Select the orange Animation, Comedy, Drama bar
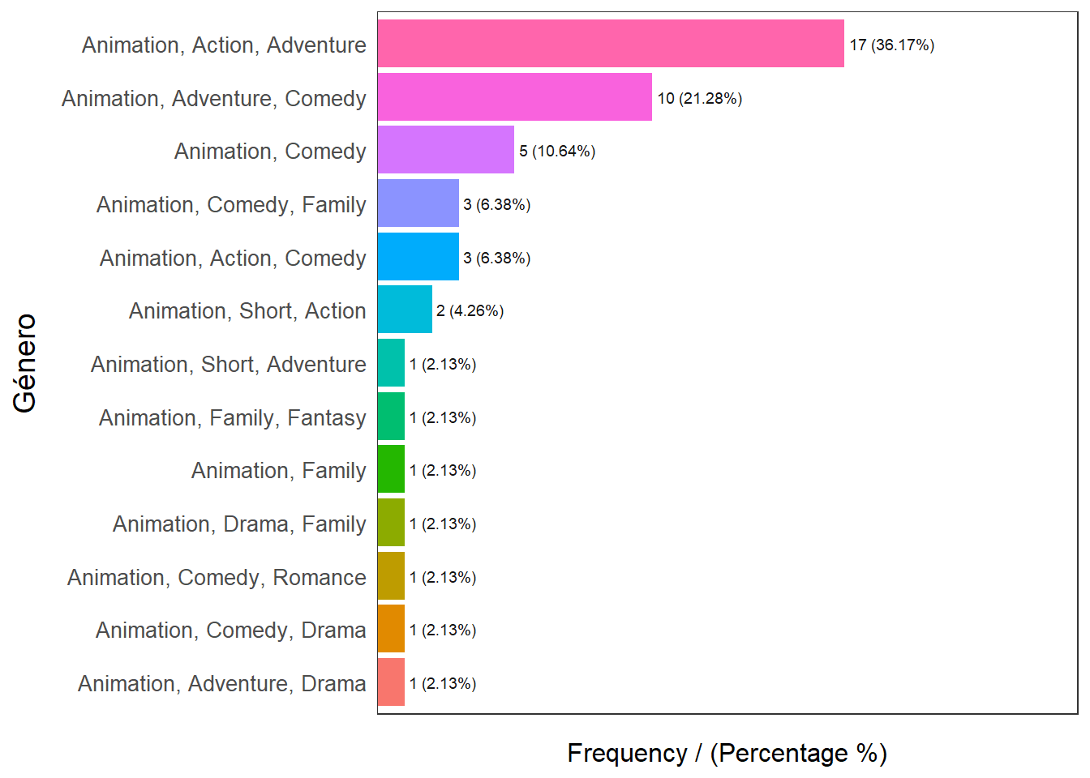The height and width of the screenshot is (778, 1090). (x=391, y=629)
